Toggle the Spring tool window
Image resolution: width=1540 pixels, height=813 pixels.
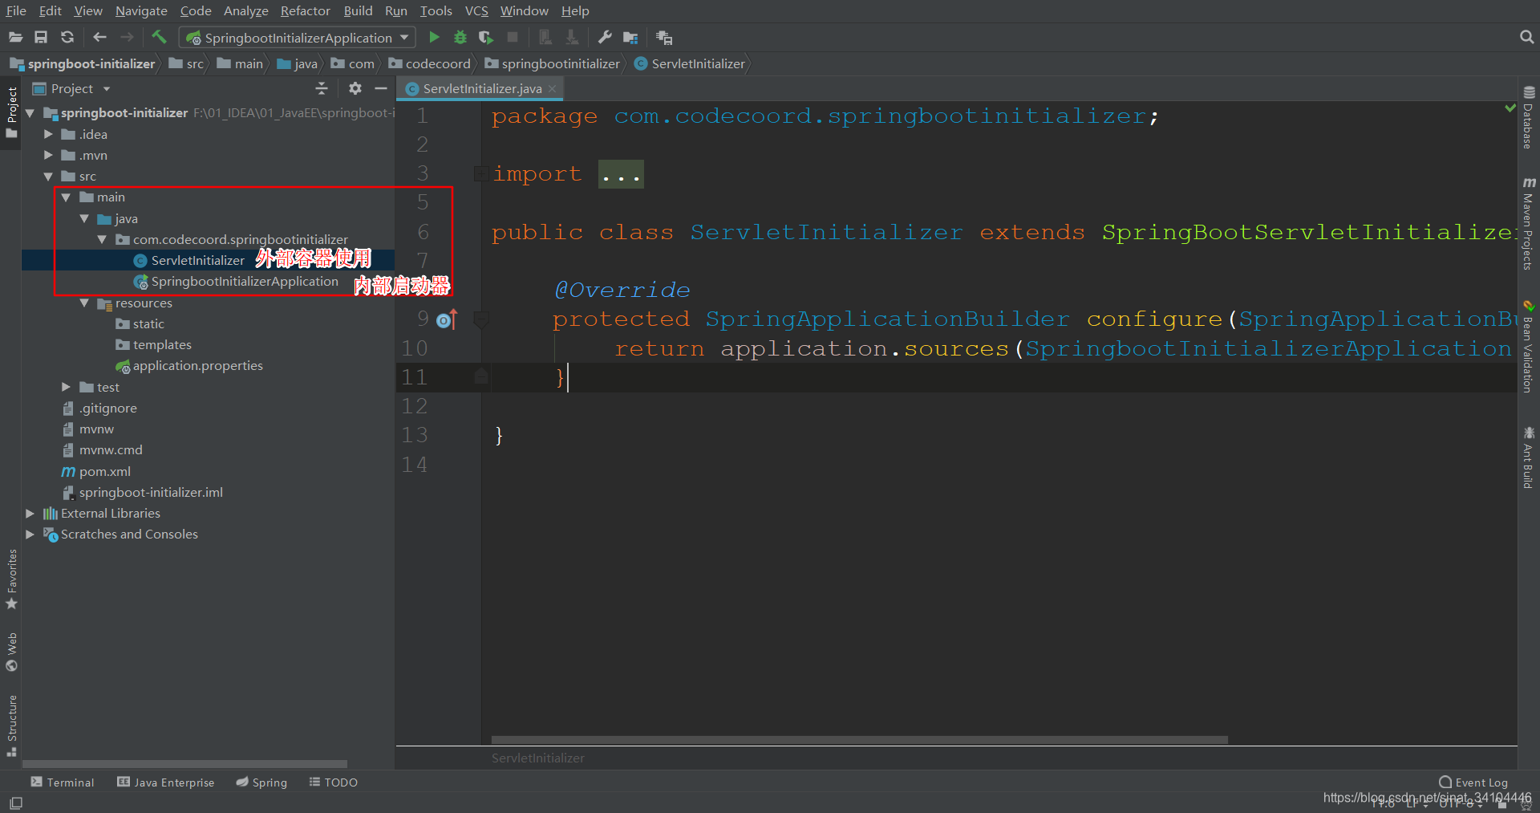(x=261, y=782)
